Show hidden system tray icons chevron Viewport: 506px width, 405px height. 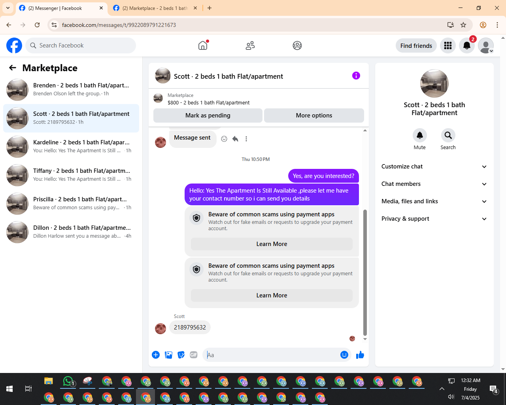[x=442, y=389]
